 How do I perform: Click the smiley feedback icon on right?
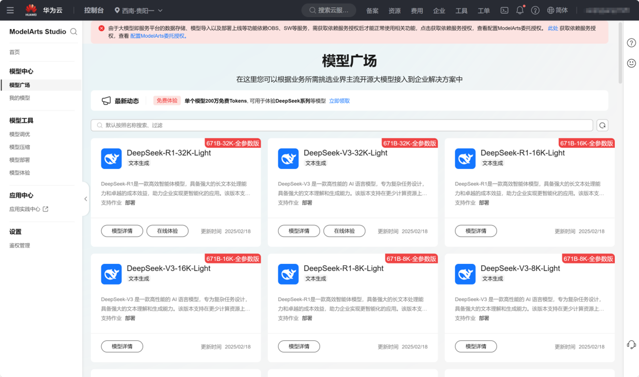(631, 63)
